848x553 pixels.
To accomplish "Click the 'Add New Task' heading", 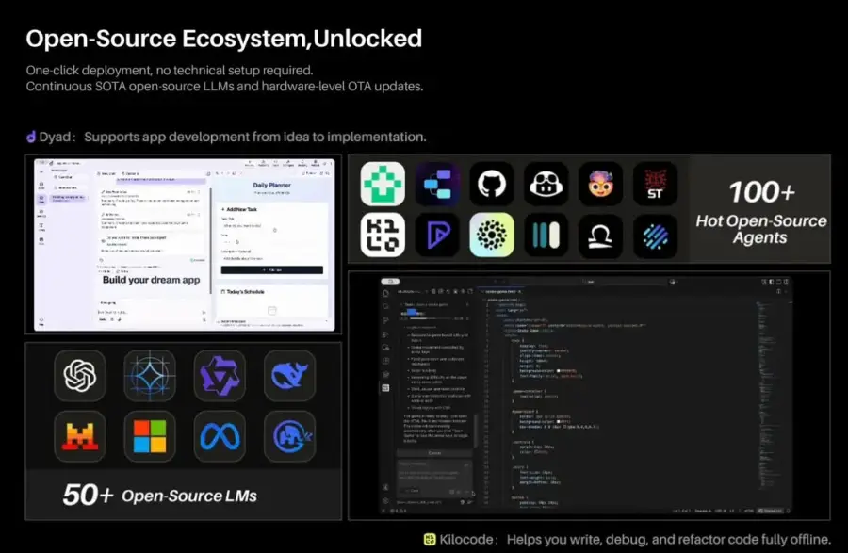I will pos(242,209).
